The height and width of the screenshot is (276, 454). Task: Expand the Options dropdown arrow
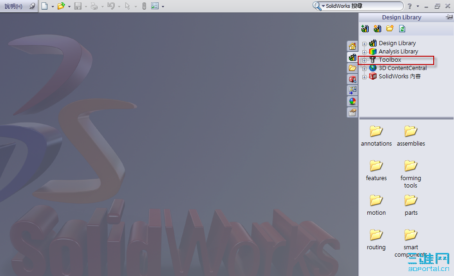[x=163, y=6]
